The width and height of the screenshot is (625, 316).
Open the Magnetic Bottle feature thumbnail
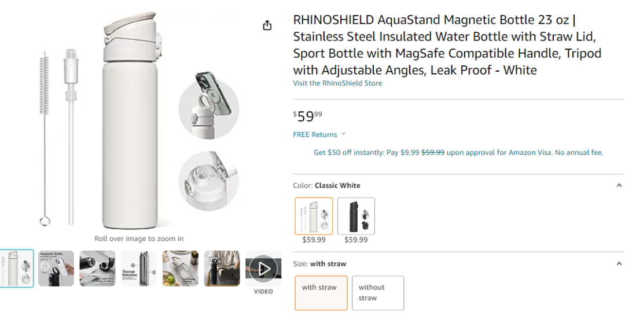[56, 269]
